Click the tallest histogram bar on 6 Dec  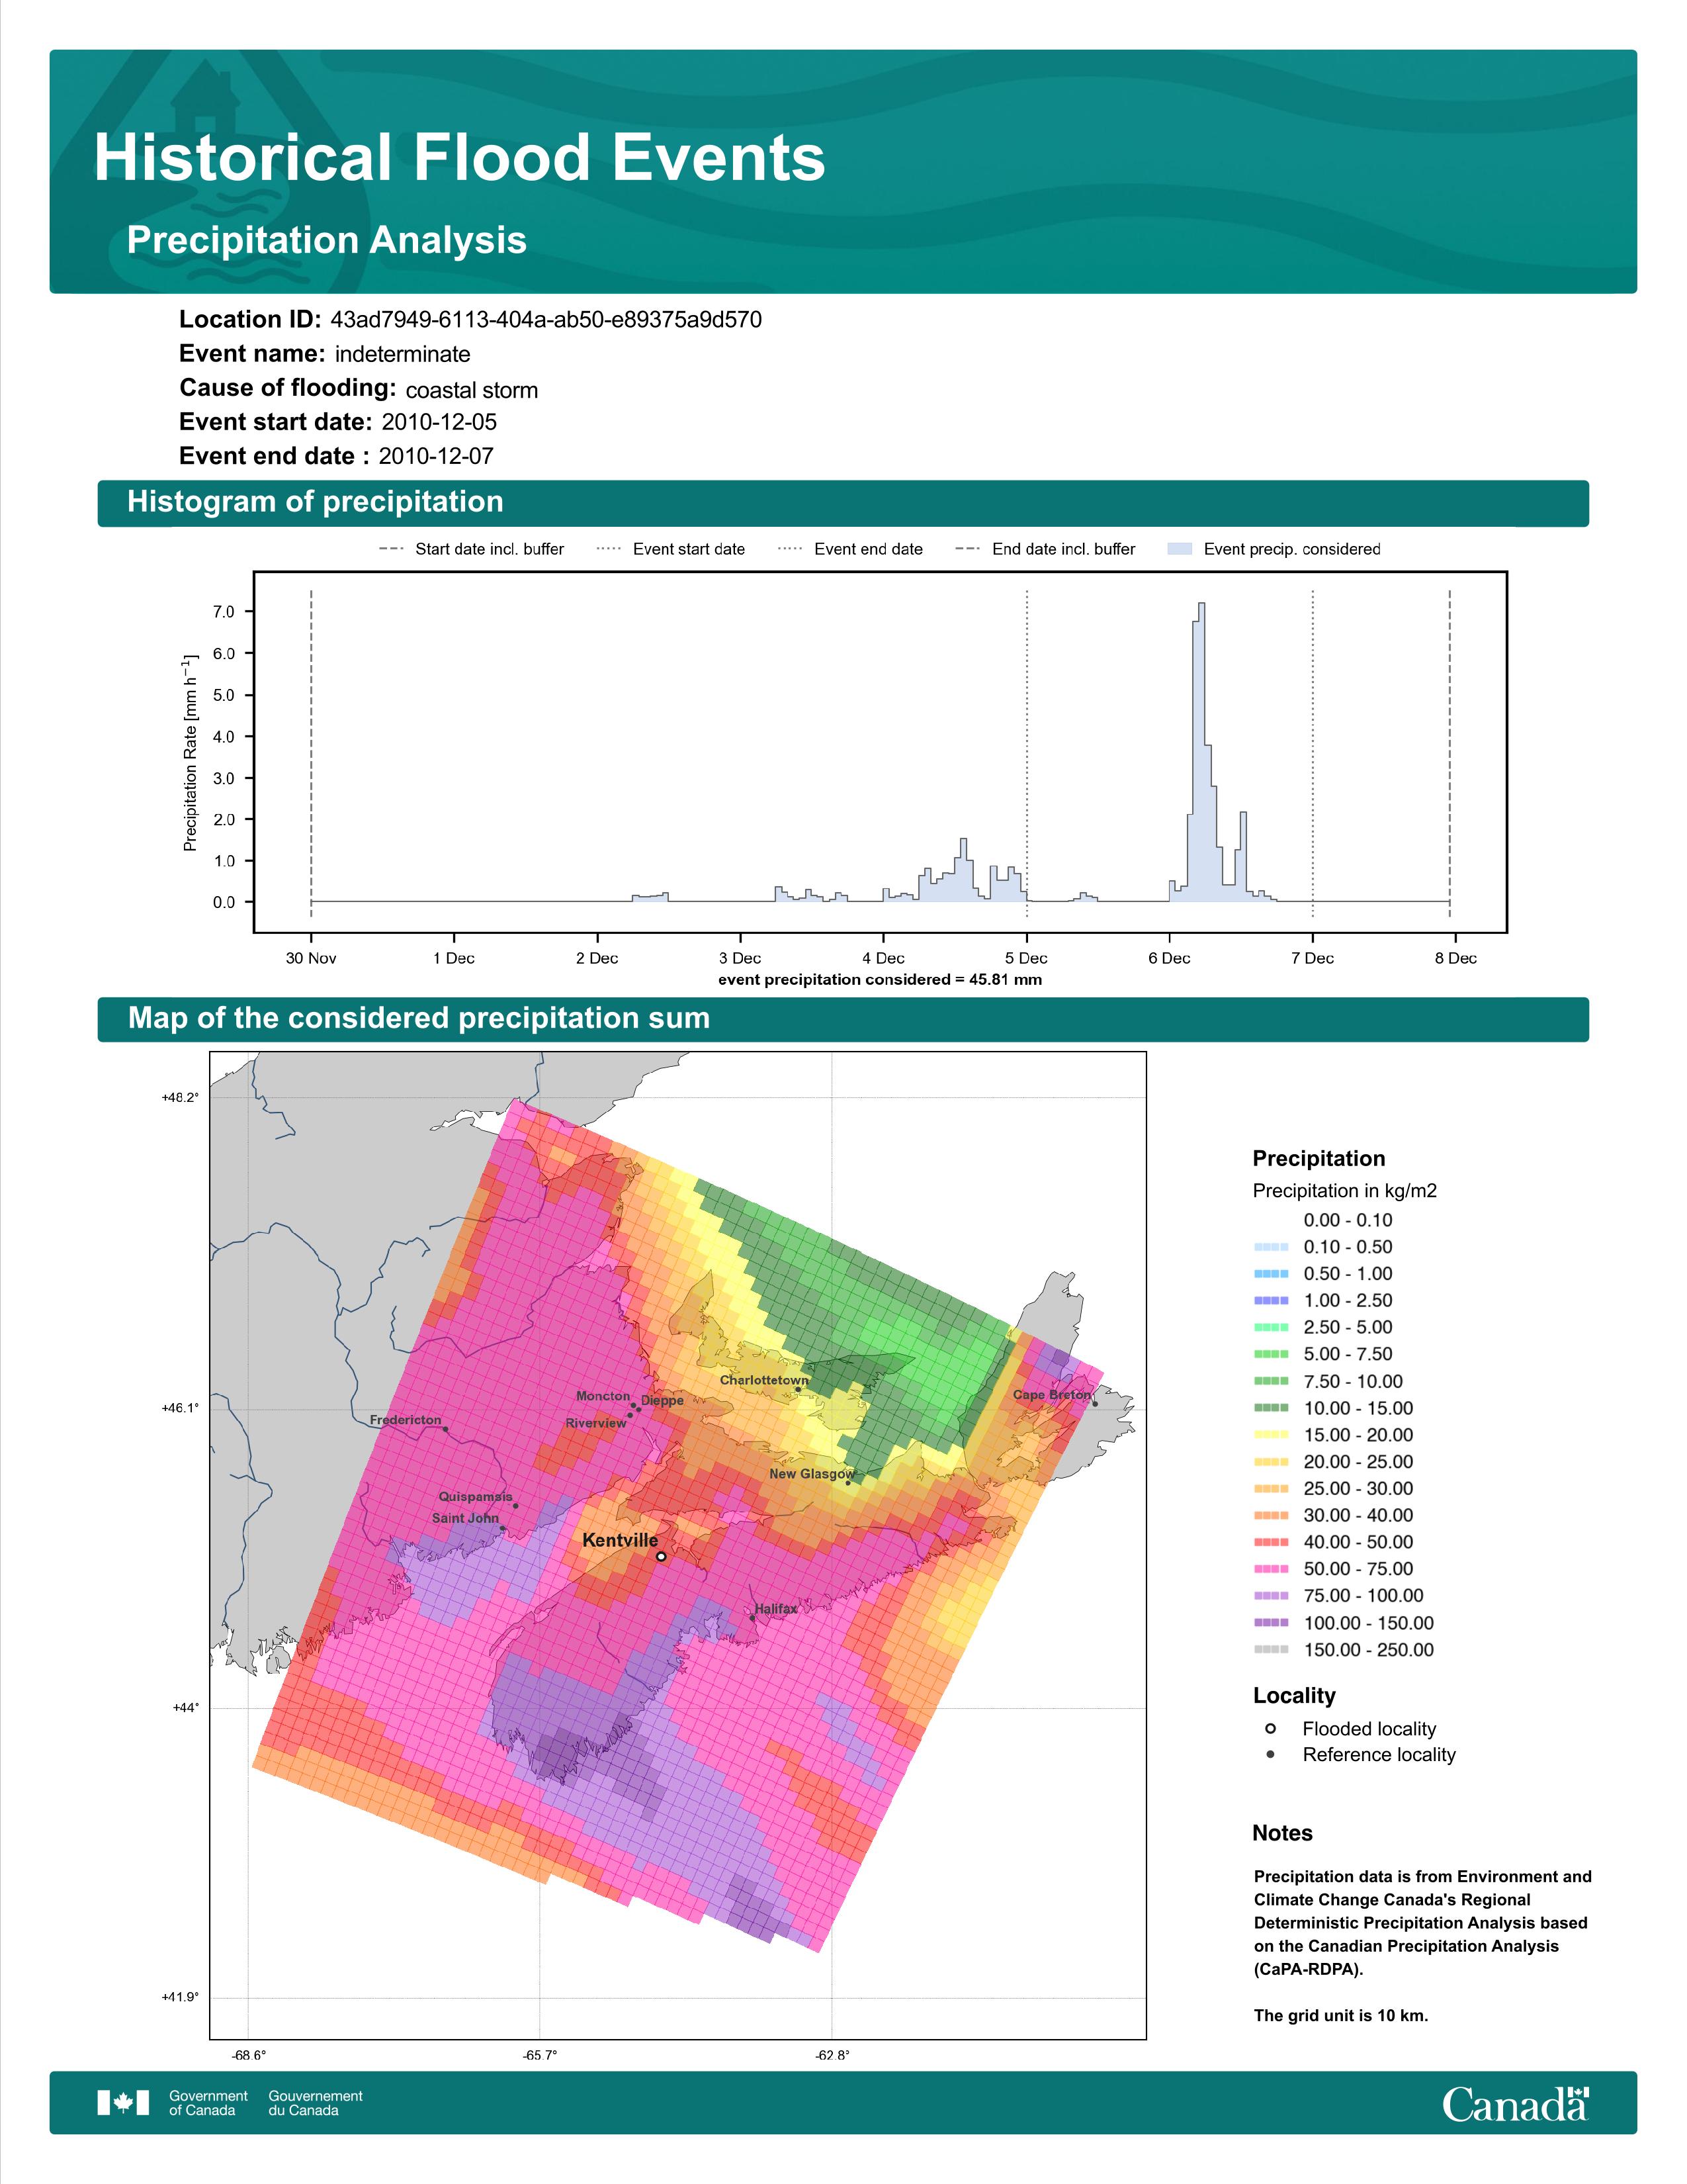coord(1201,752)
